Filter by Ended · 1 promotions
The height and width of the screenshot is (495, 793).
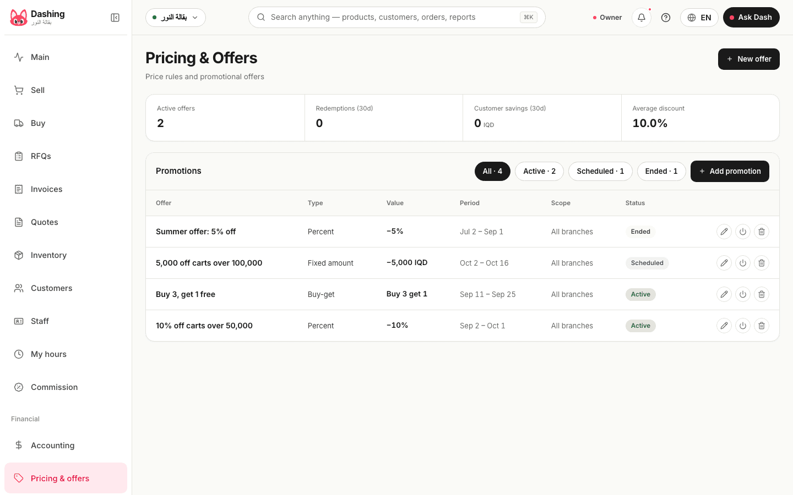[661, 171]
